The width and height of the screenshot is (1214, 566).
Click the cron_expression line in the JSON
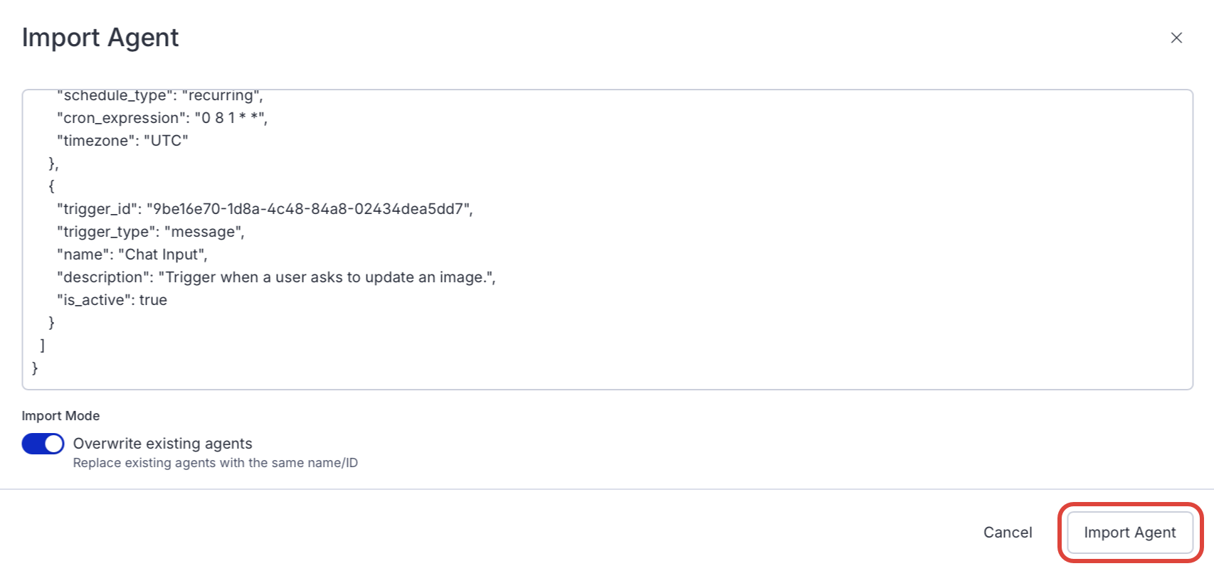(x=162, y=118)
